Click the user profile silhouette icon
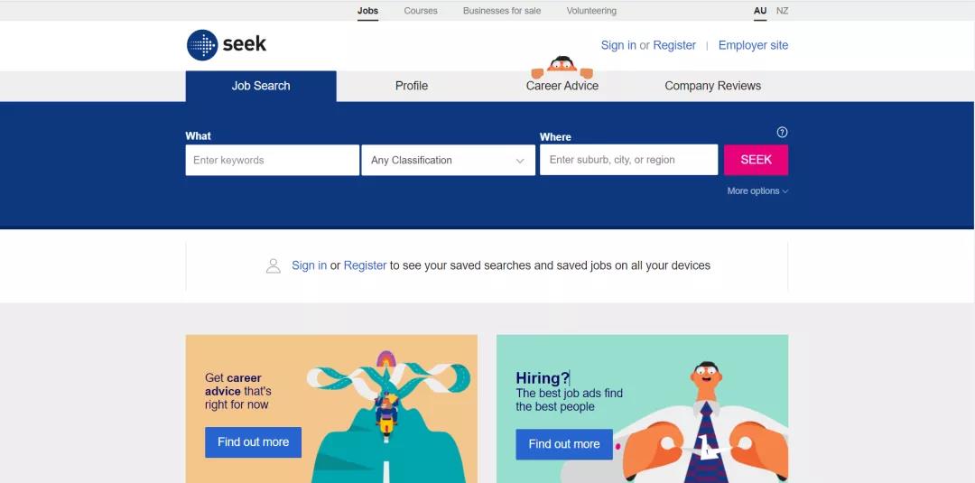This screenshot has width=975, height=483. pyautogui.click(x=273, y=266)
